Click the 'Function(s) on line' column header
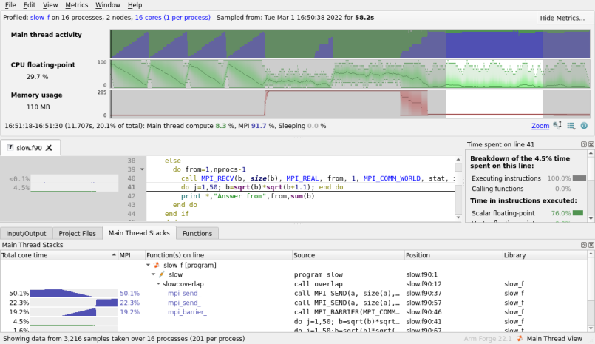Screen dimensions: 595x344 click(219, 255)
